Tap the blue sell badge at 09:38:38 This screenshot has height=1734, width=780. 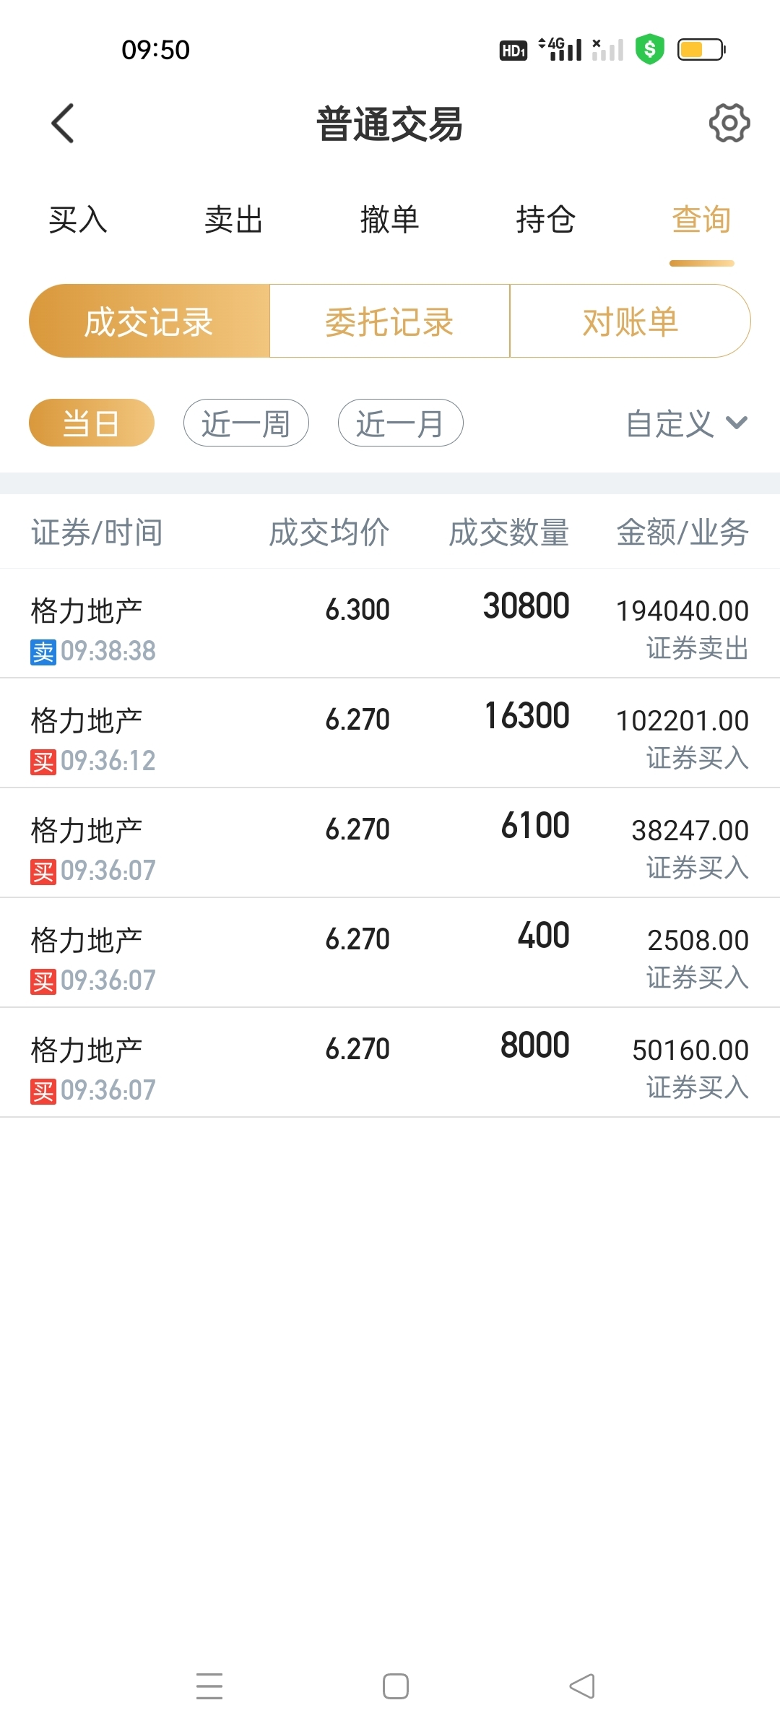[x=43, y=652]
